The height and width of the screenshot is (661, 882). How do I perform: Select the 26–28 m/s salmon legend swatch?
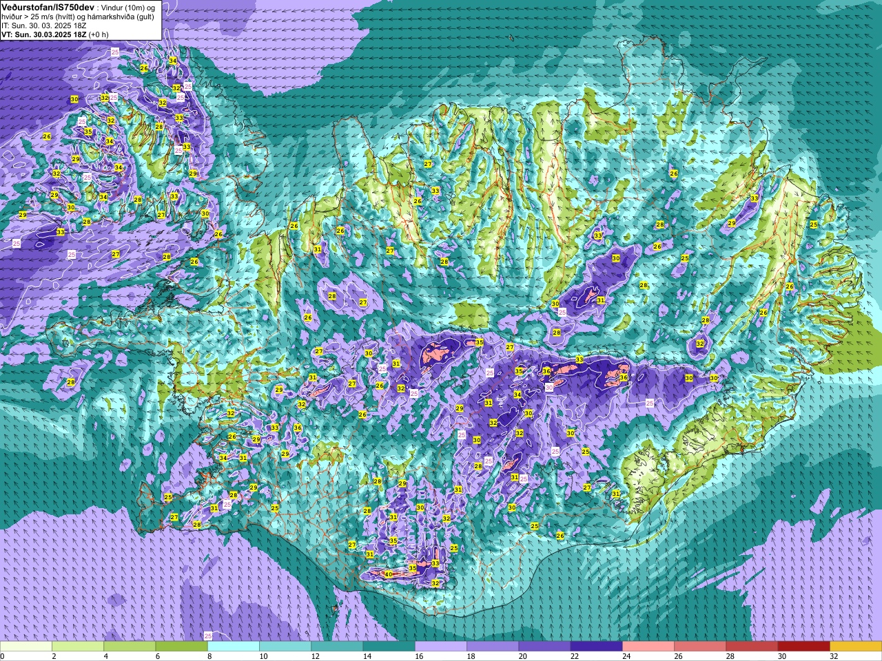click(700, 647)
